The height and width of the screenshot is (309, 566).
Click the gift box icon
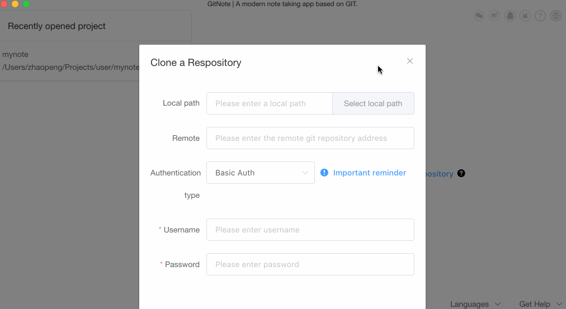coord(525,16)
